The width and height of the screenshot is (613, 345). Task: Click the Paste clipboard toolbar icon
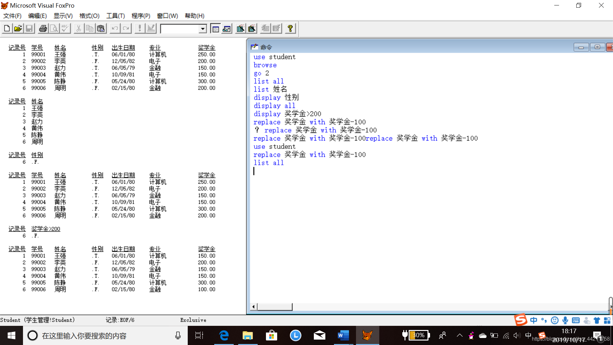tap(101, 29)
